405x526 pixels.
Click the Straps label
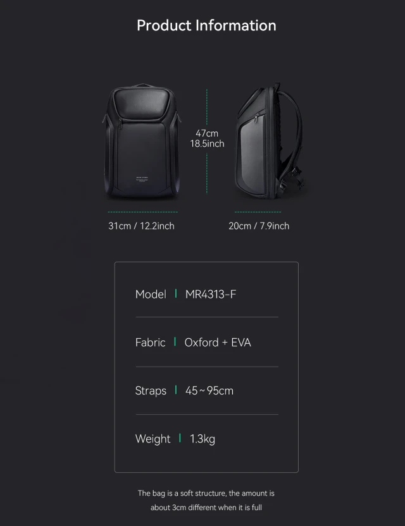click(151, 391)
